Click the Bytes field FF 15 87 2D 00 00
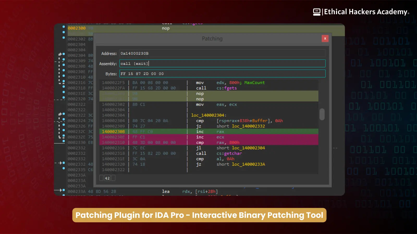The width and height of the screenshot is (417, 234). click(x=222, y=74)
